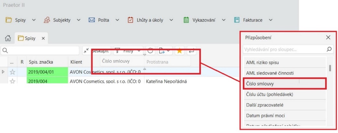Open the Filtry dropdown
The image size is (338, 133).
tap(128, 51)
